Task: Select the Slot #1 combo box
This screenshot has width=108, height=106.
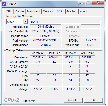Action: pos(17,22)
